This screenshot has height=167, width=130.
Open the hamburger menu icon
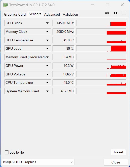tap(124, 13)
